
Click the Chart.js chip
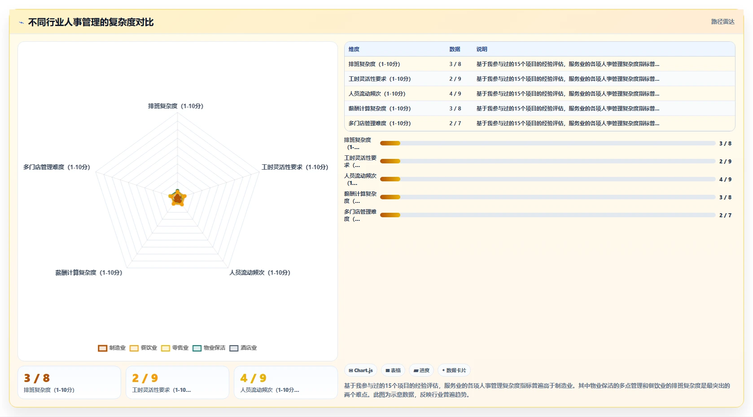point(361,370)
